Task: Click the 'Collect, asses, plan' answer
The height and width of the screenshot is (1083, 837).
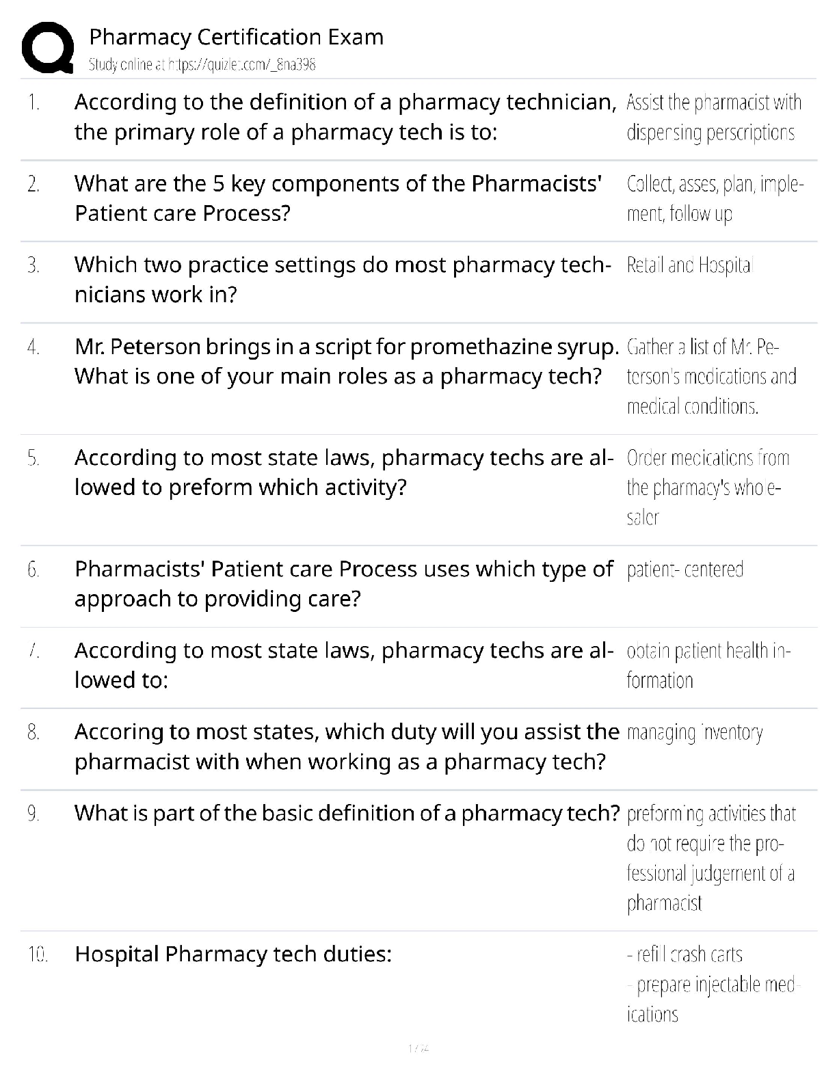Action: click(715, 198)
